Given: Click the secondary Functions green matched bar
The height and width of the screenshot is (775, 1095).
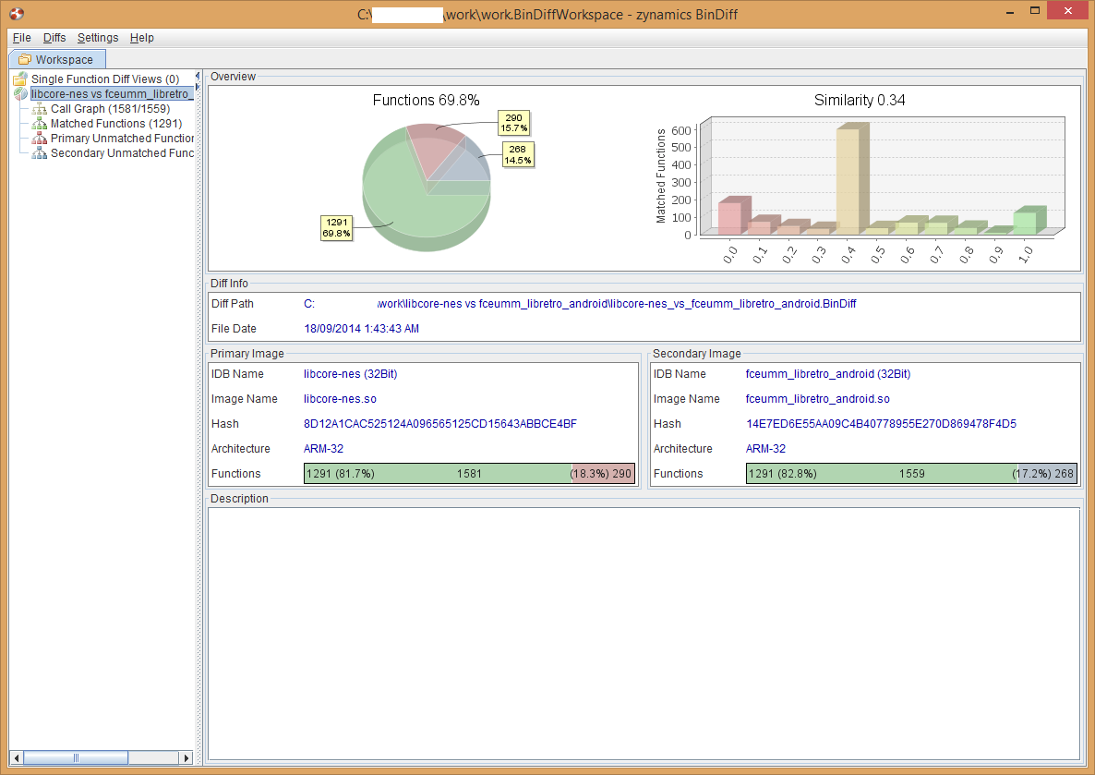Looking at the screenshot, I should click(x=883, y=474).
